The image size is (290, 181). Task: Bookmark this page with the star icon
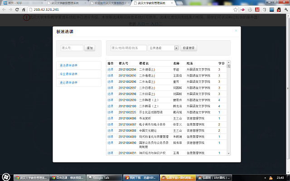coord(235,10)
